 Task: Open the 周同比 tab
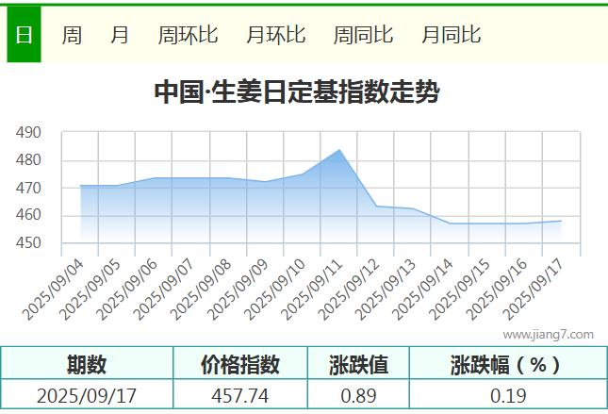364,35
